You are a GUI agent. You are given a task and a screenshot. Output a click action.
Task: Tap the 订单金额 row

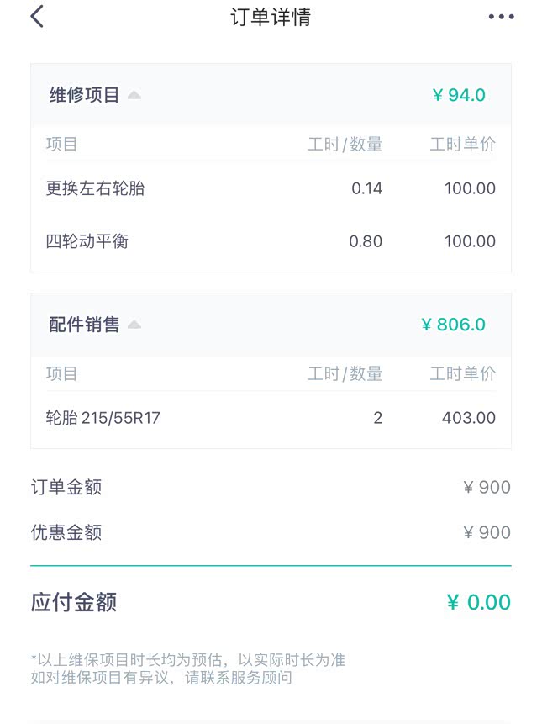click(x=66, y=487)
